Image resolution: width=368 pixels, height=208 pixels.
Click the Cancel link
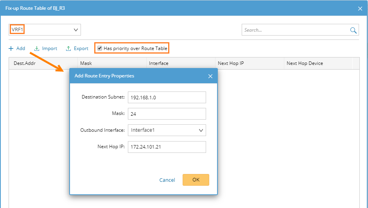(167, 180)
